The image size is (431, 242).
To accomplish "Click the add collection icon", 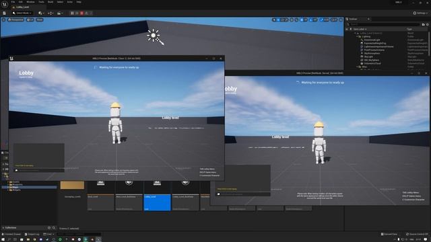I will tap(49, 228).
